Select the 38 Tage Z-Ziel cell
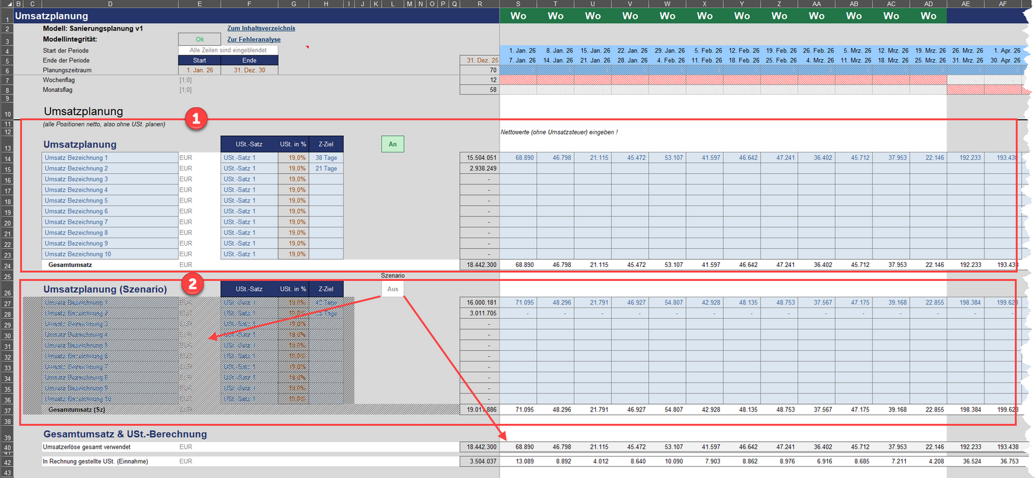This screenshot has height=478, width=1035. (326, 158)
